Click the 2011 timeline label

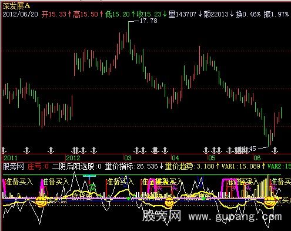(11, 158)
